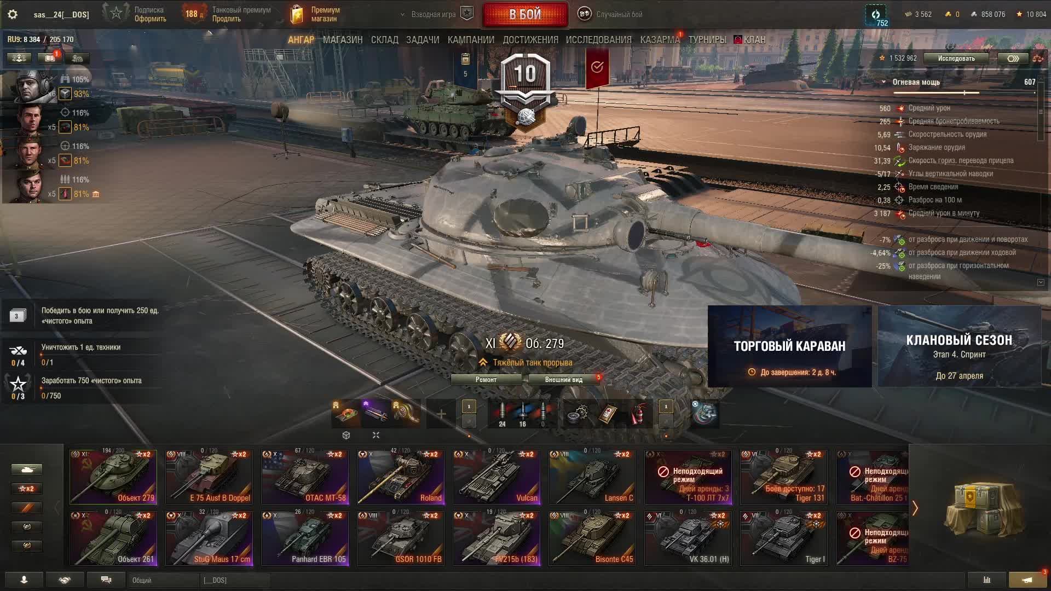Click the Огневая мощь slider bar
Screen dimensions: 1051x591
964,93
